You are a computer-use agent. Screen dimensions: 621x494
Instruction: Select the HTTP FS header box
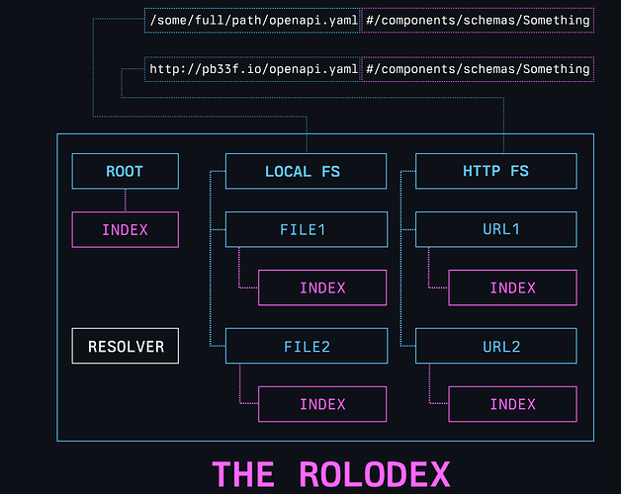(495, 171)
